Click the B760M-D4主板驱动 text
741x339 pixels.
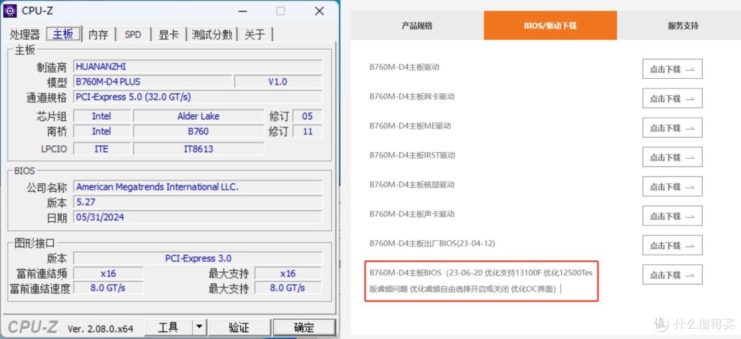pyautogui.click(x=404, y=67)
